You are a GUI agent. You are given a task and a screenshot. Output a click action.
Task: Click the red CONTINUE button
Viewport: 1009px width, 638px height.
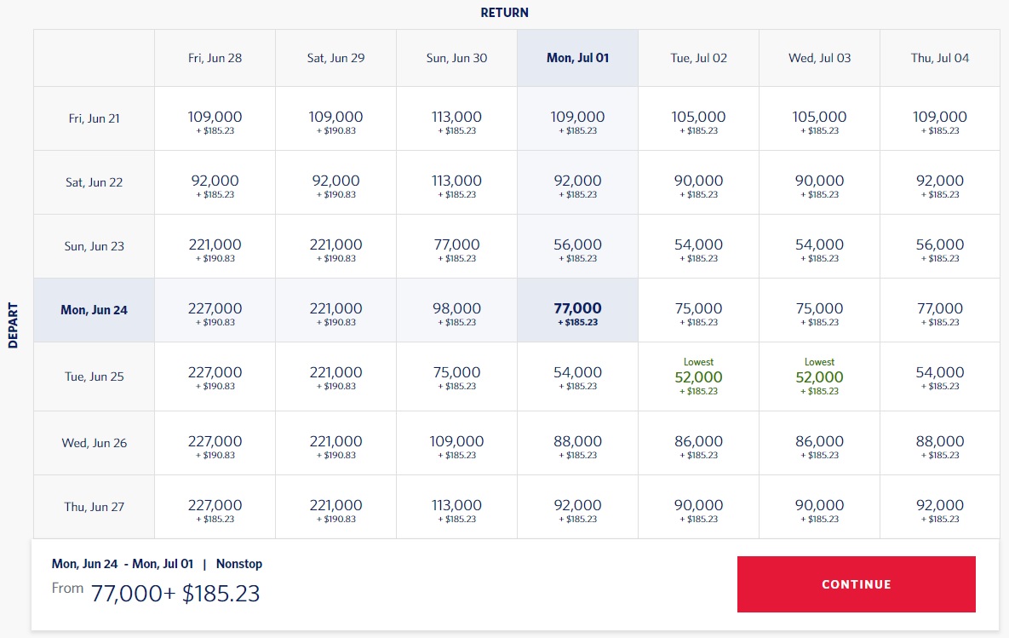[856, 584]
